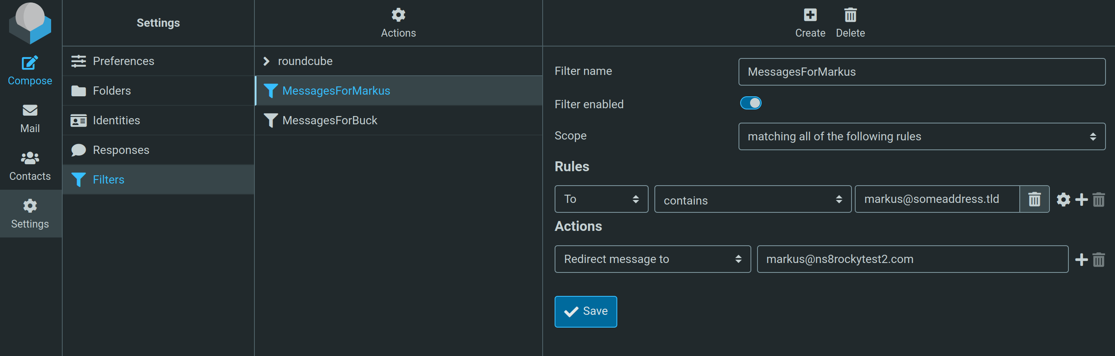Open Identities settings section
The width and height of the screenshot is (1115, 356).
point(116,121)
